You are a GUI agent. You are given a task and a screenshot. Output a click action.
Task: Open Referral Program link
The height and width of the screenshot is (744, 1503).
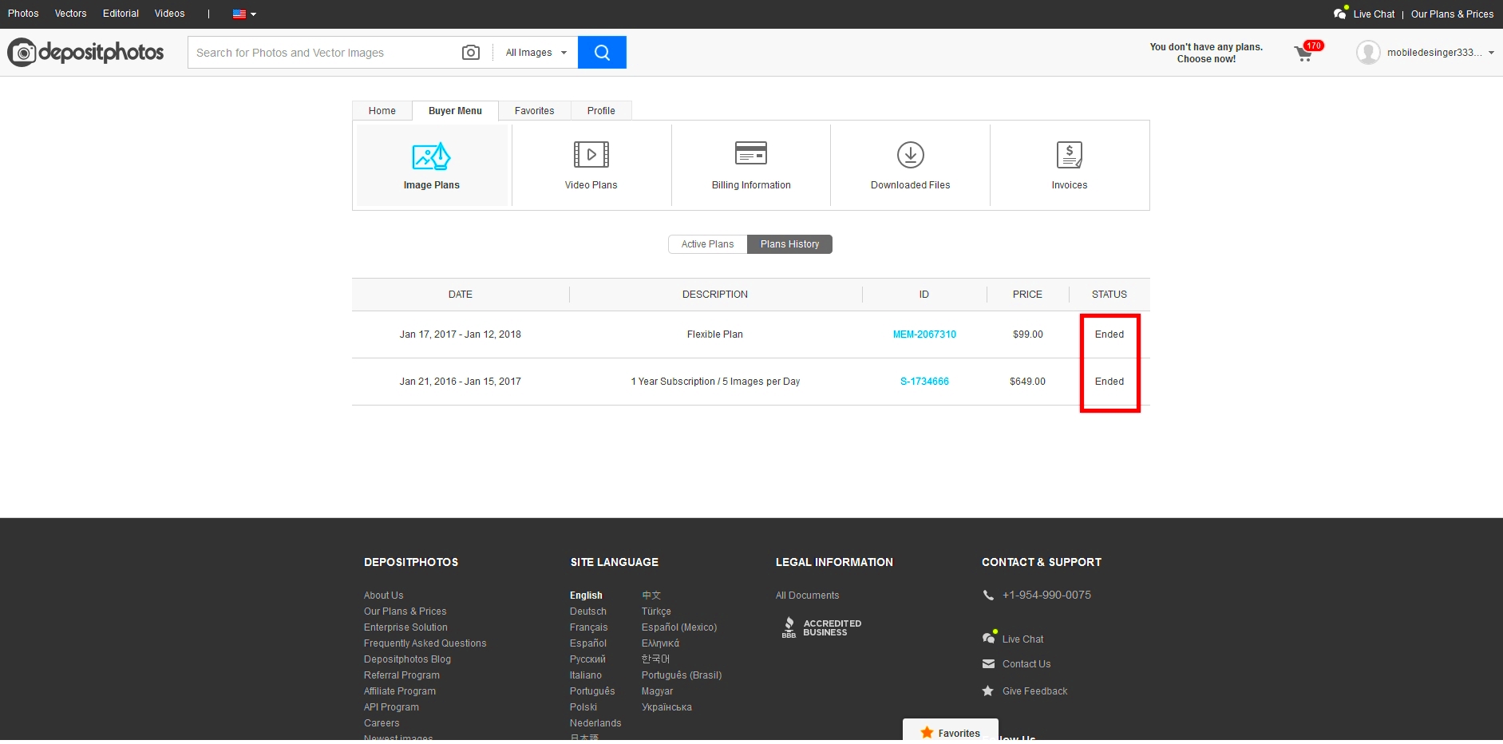coord(401,675)
